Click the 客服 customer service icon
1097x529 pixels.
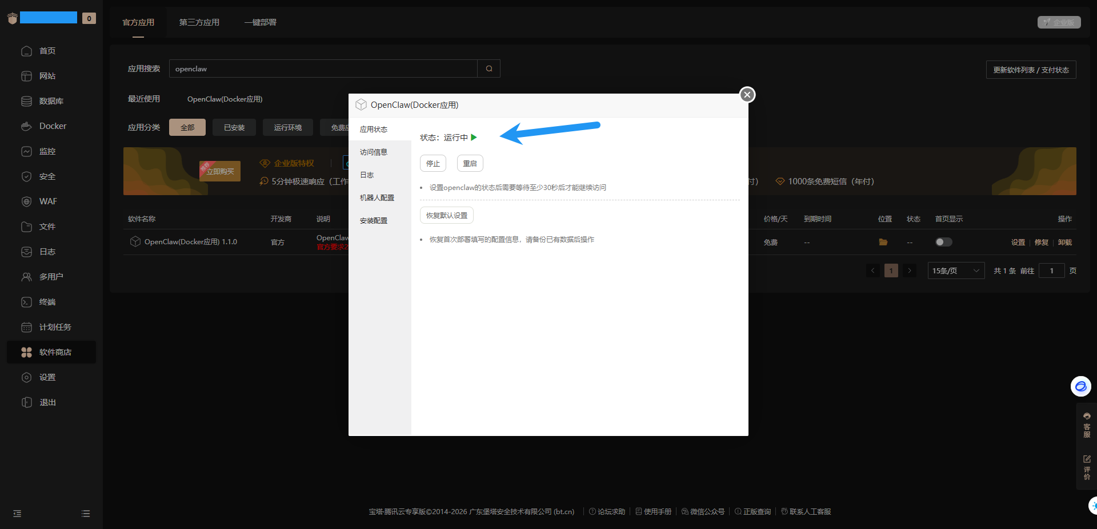click(x=1087, y=425)
